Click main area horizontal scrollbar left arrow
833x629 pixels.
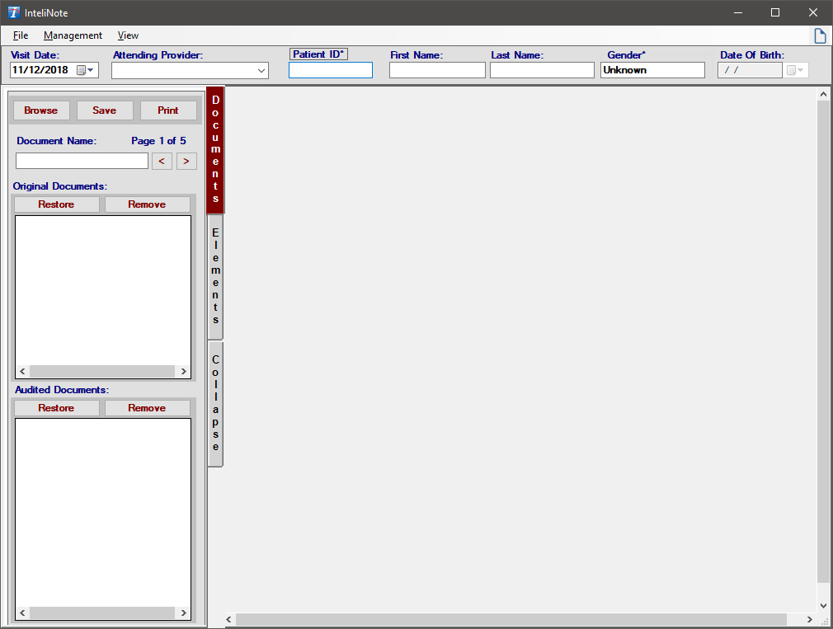(x=229, y=619)
